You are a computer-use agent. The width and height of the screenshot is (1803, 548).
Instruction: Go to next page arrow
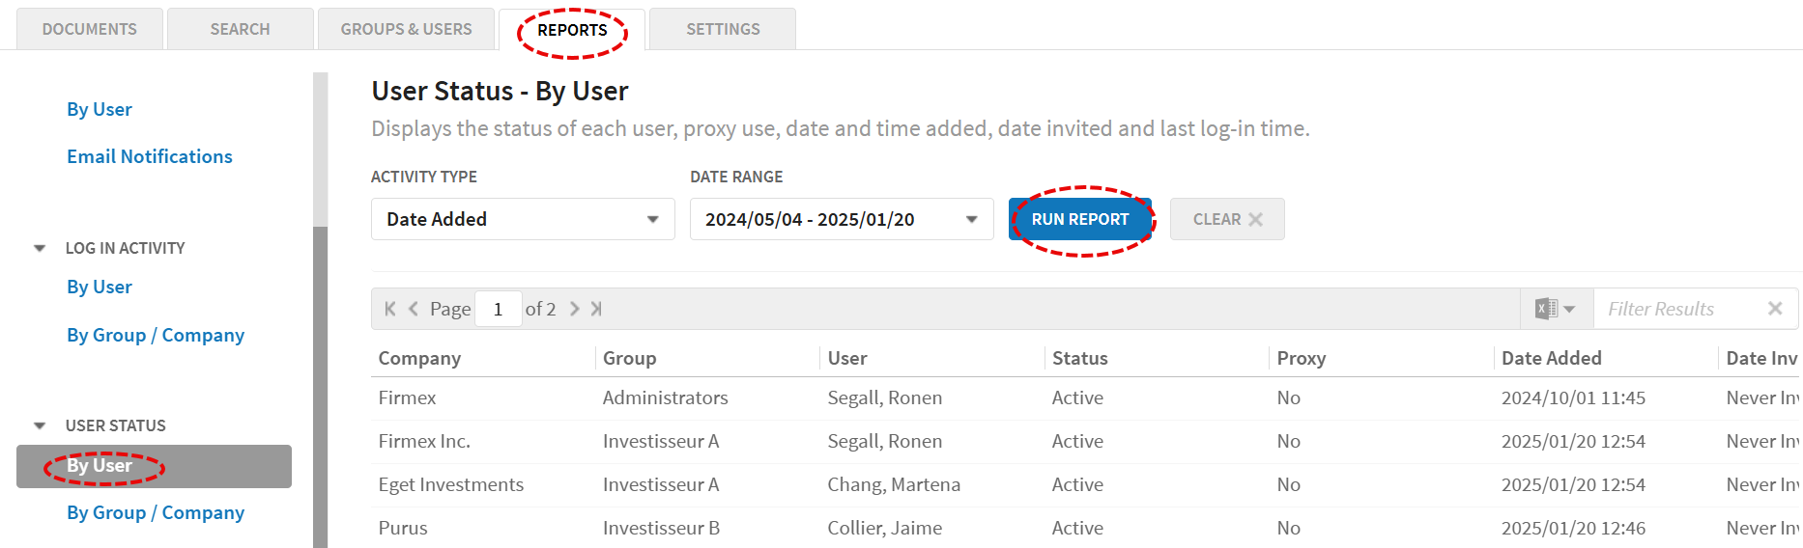[574, 309]
